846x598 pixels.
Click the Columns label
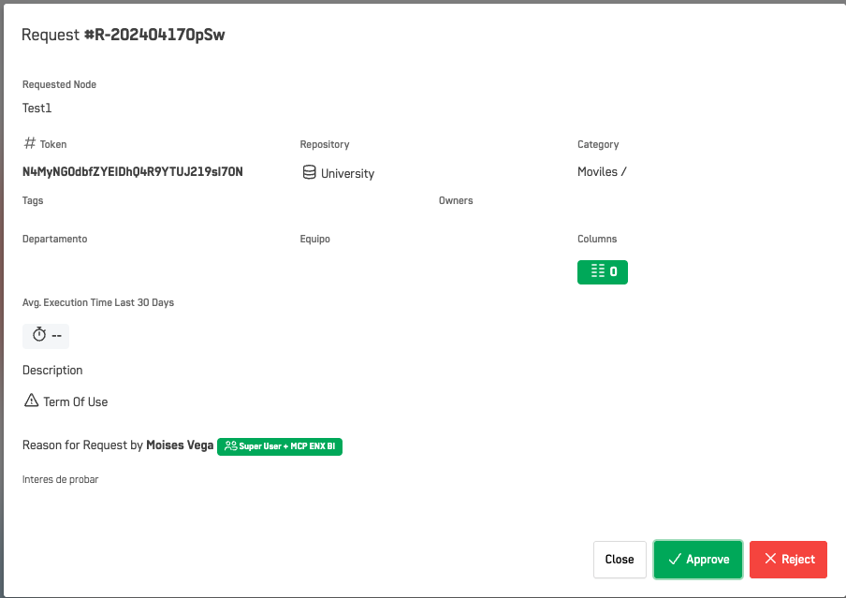coord(597,239)
